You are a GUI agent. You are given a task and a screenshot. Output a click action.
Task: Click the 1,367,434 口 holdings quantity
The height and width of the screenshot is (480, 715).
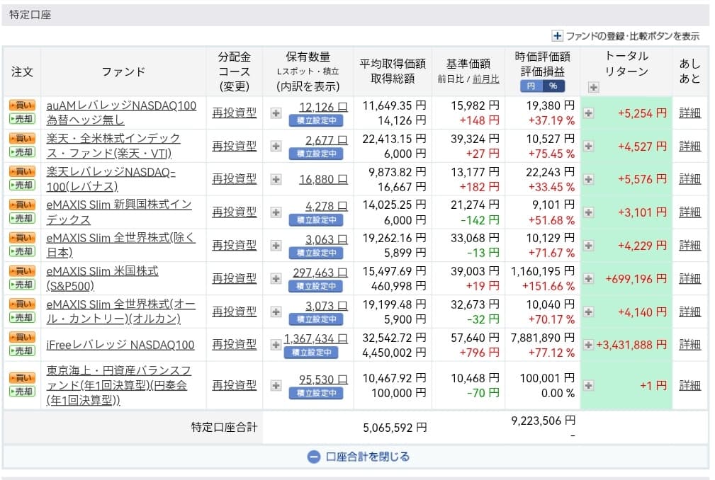pyautogui.click(x=316, y=339)
